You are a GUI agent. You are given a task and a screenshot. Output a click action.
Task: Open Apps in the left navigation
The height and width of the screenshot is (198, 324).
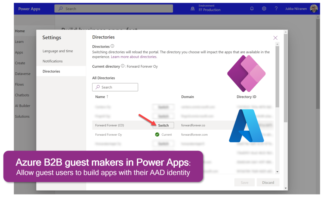(19, 53)
